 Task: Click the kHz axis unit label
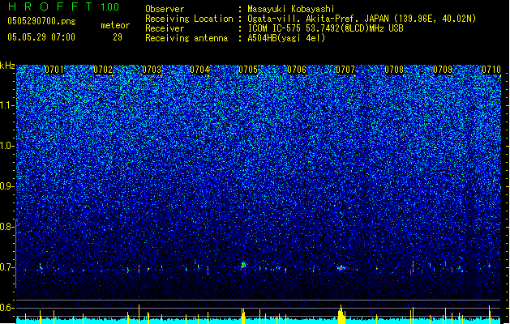tap(7, 66)
